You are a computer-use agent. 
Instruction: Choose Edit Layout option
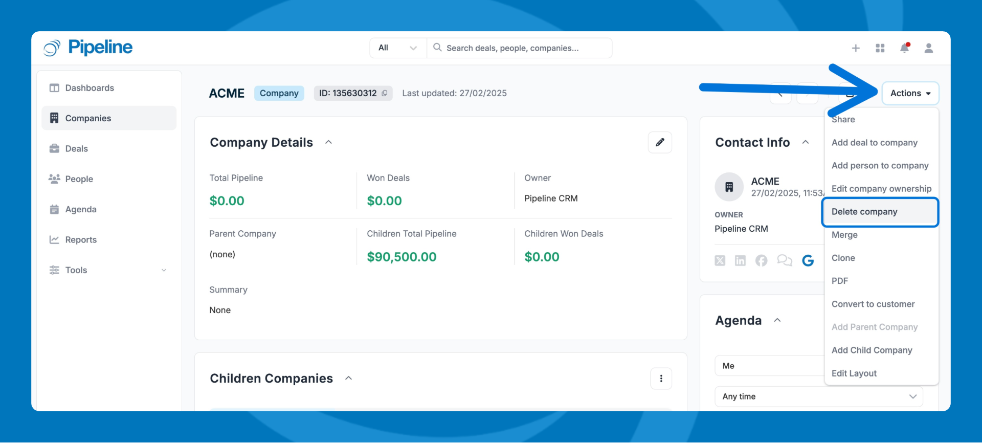[x=882, y=373]
